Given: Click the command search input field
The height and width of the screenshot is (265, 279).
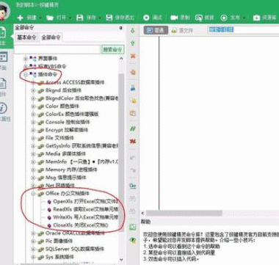Looking at the screenshot, I should tap(57, 49).
